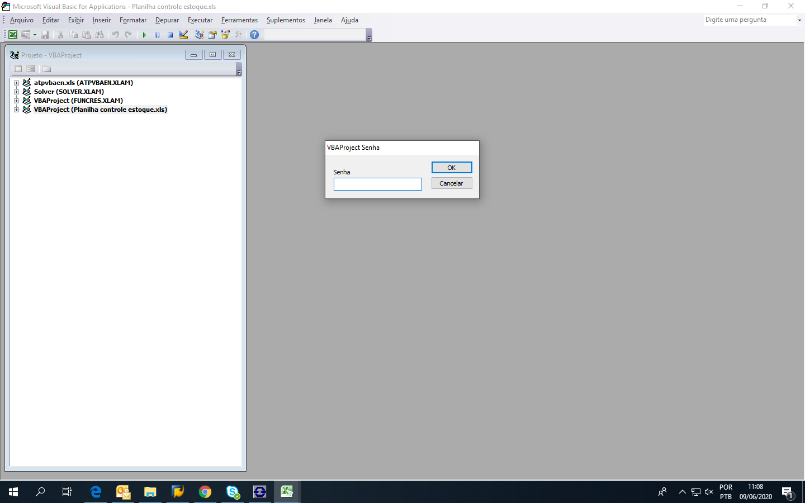Image resolution: width=805 pixels, height=503 pixels.
Task: Open Toolbox hammer and wrench icon
Action: tap(239, 35)
